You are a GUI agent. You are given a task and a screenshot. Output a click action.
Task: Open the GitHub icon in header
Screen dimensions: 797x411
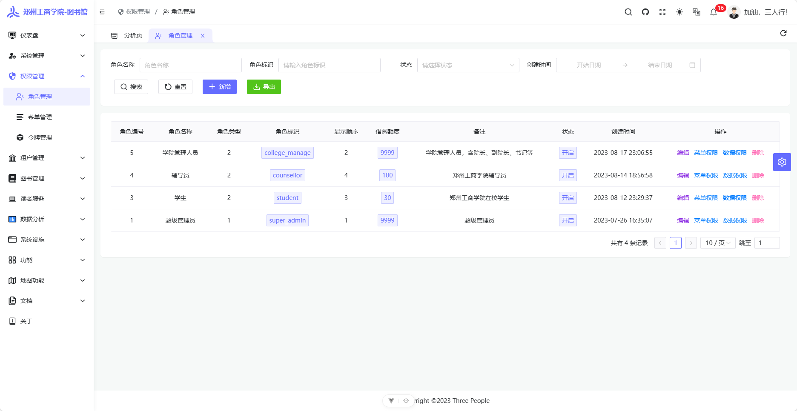(645, 12)
